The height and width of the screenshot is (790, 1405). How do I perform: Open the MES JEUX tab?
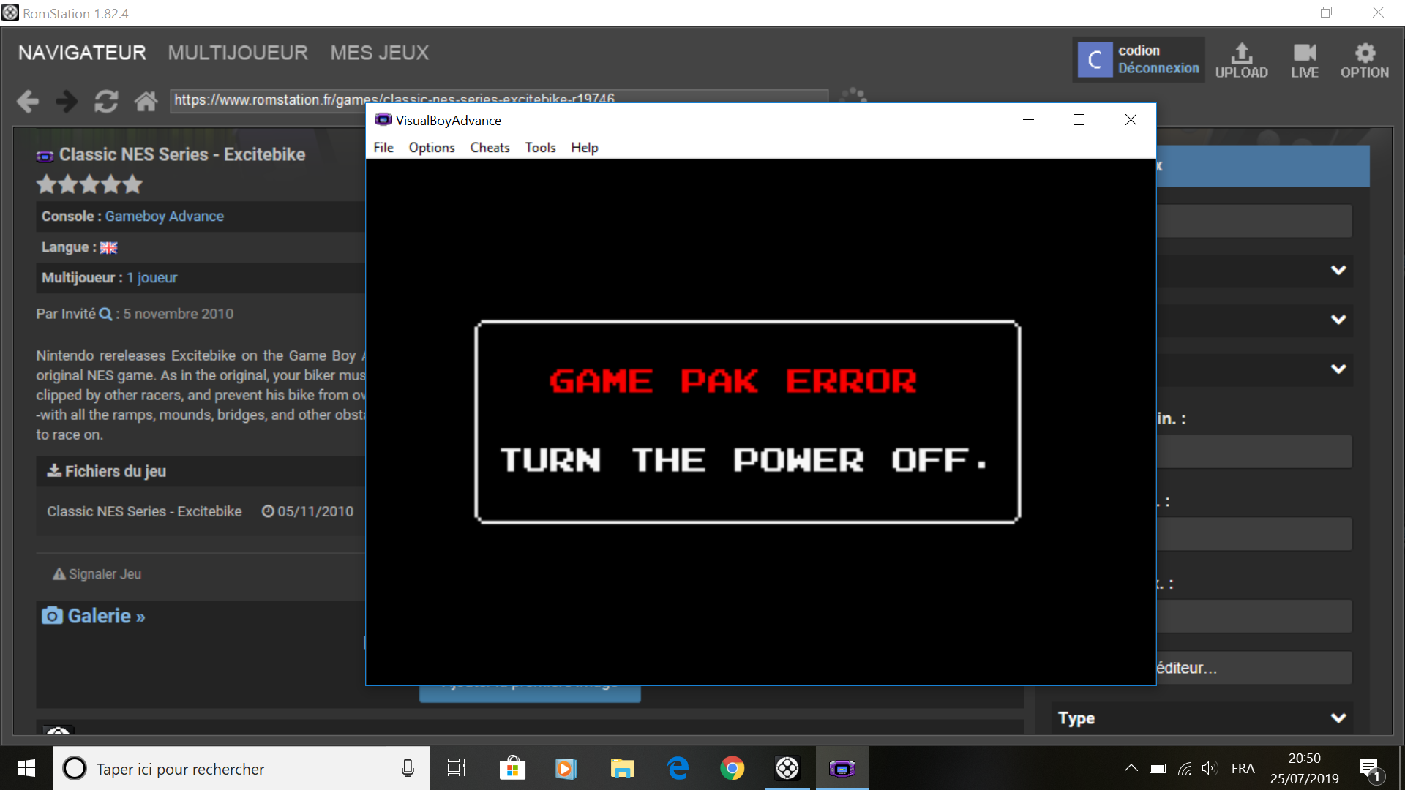(x=379, y=53)
